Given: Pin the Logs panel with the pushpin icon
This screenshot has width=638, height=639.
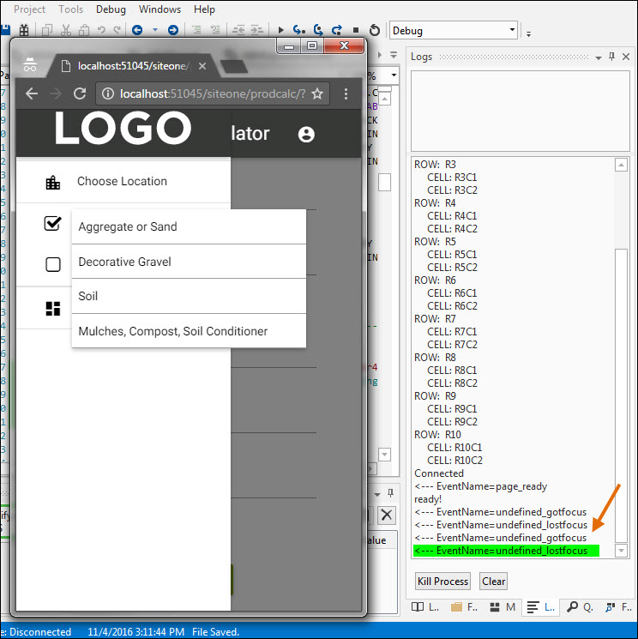Looking at the screenshot, I should [x=612, y=57].
